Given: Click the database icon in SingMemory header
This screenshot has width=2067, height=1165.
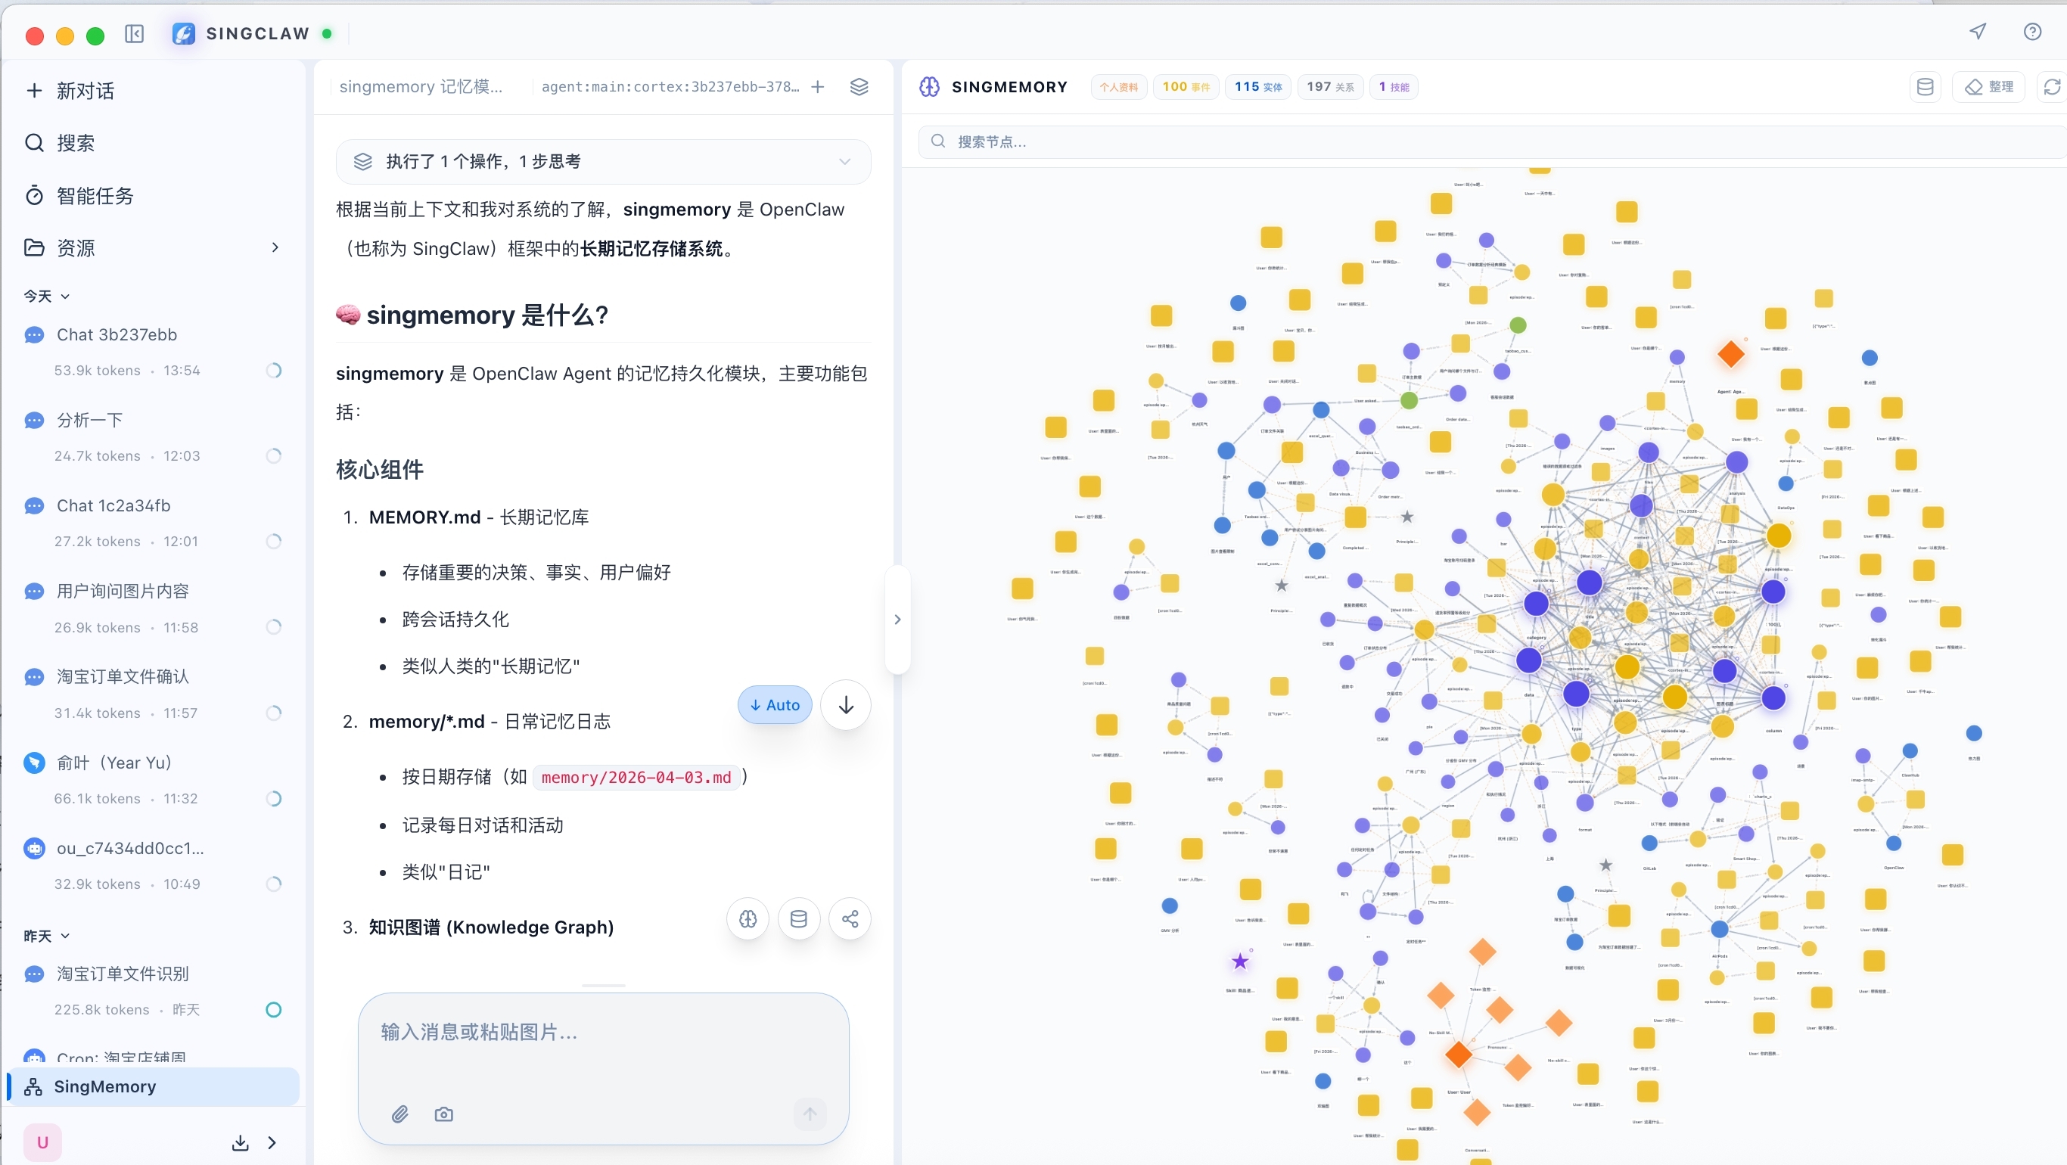Looking at the screenshot, I should point(1924,87).
